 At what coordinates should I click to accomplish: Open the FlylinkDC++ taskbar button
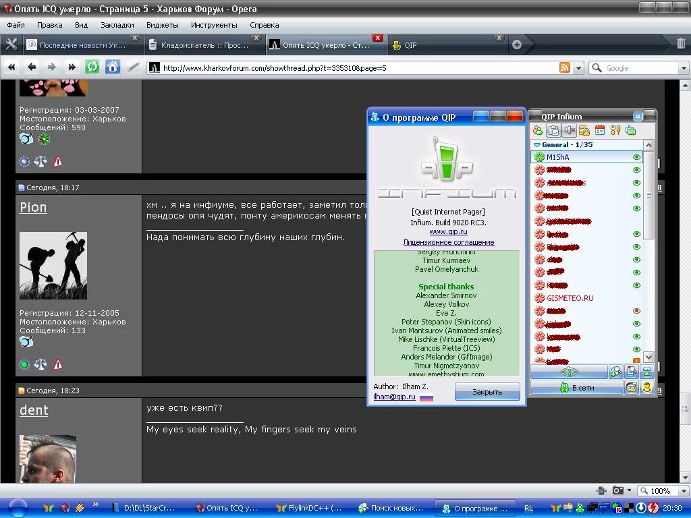click(309, 509)
